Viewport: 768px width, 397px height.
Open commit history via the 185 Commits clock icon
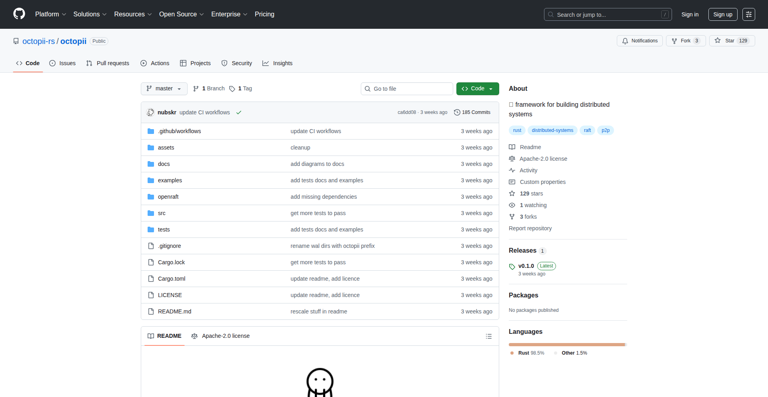click(x=457, y=112)
